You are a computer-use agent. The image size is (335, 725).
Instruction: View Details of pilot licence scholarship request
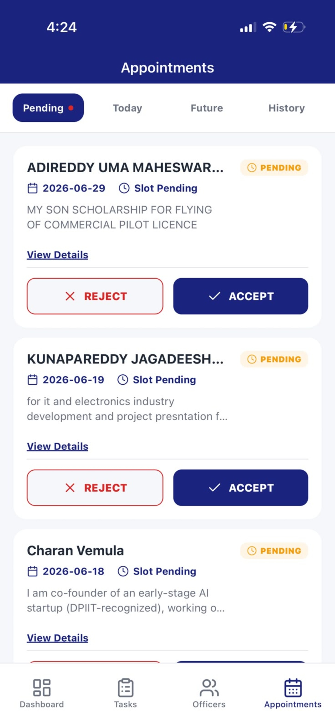coord(57,255)
